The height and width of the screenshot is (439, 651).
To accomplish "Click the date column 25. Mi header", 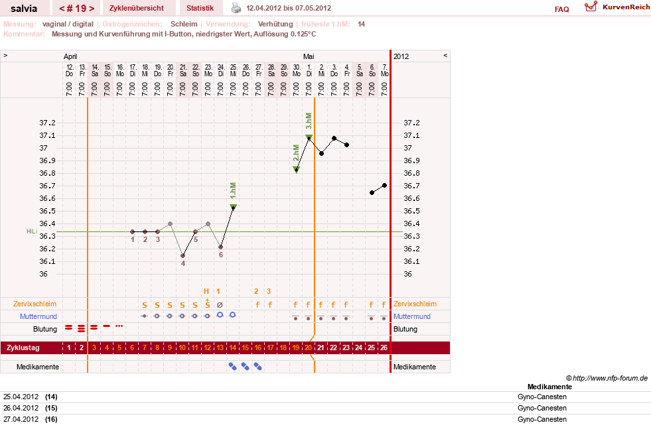I will tap(234, 70).
